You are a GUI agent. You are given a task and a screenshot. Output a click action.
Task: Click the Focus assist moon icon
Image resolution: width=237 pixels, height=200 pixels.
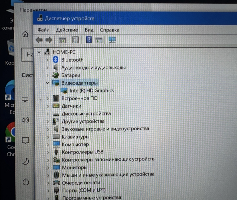point(25,162)
